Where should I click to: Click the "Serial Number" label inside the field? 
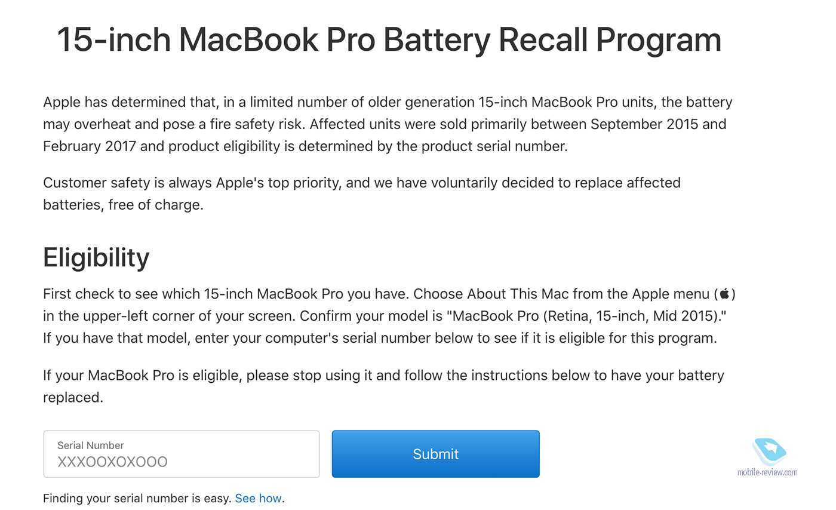(91, 446)
